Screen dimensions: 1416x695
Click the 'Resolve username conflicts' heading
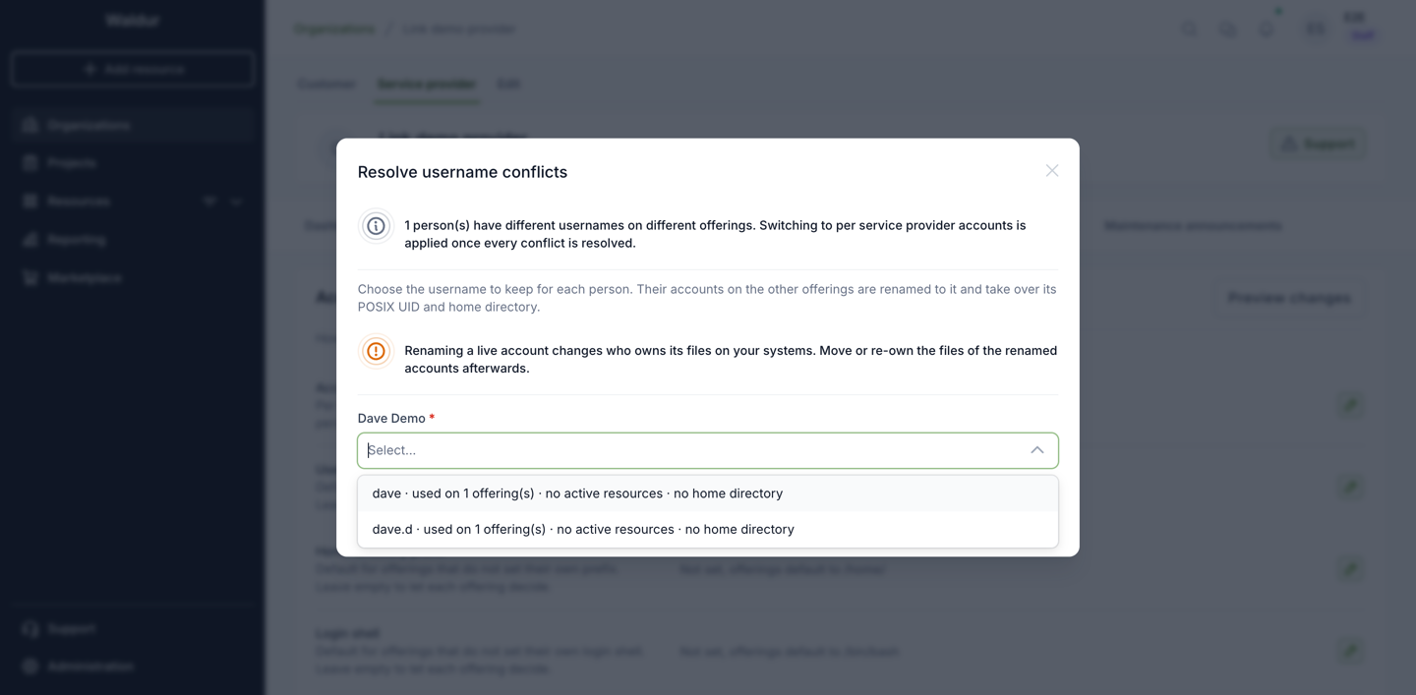pyautogui.click(x=462, y=172)
